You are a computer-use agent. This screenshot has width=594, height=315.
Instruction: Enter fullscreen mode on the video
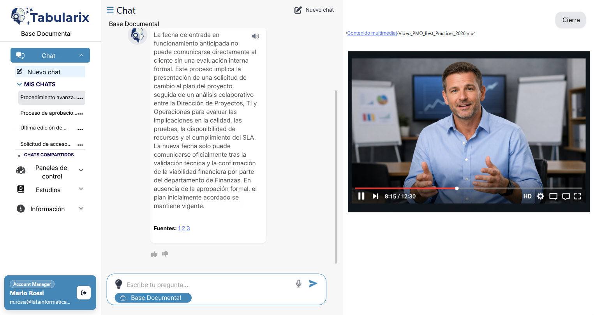point(578,196)
